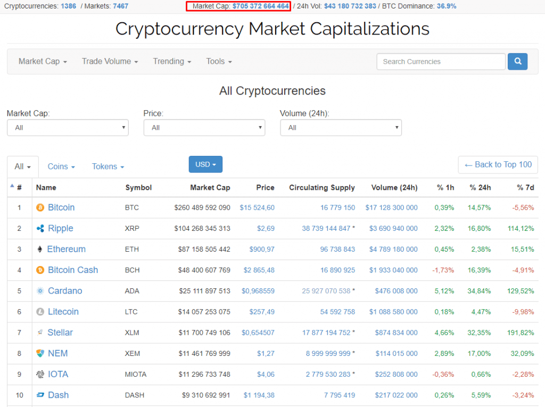The width and height of the screenshot is (545, 407).
Task: Click the NEM logo icon
Action: [40, 353]
